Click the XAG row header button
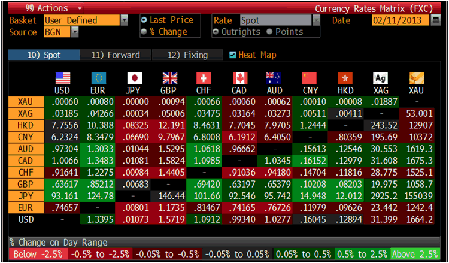Image resolution: width=449 pixels, height=263 pixels. coord(26,113)
